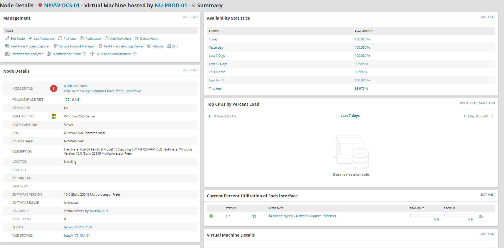Expand the Maintenance Mode dropdown arrow
Screen dimensions: 504x248
pyautogui.click(x=84, y=54)
